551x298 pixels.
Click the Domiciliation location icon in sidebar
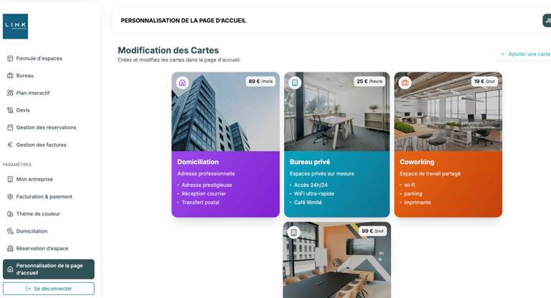10,231
